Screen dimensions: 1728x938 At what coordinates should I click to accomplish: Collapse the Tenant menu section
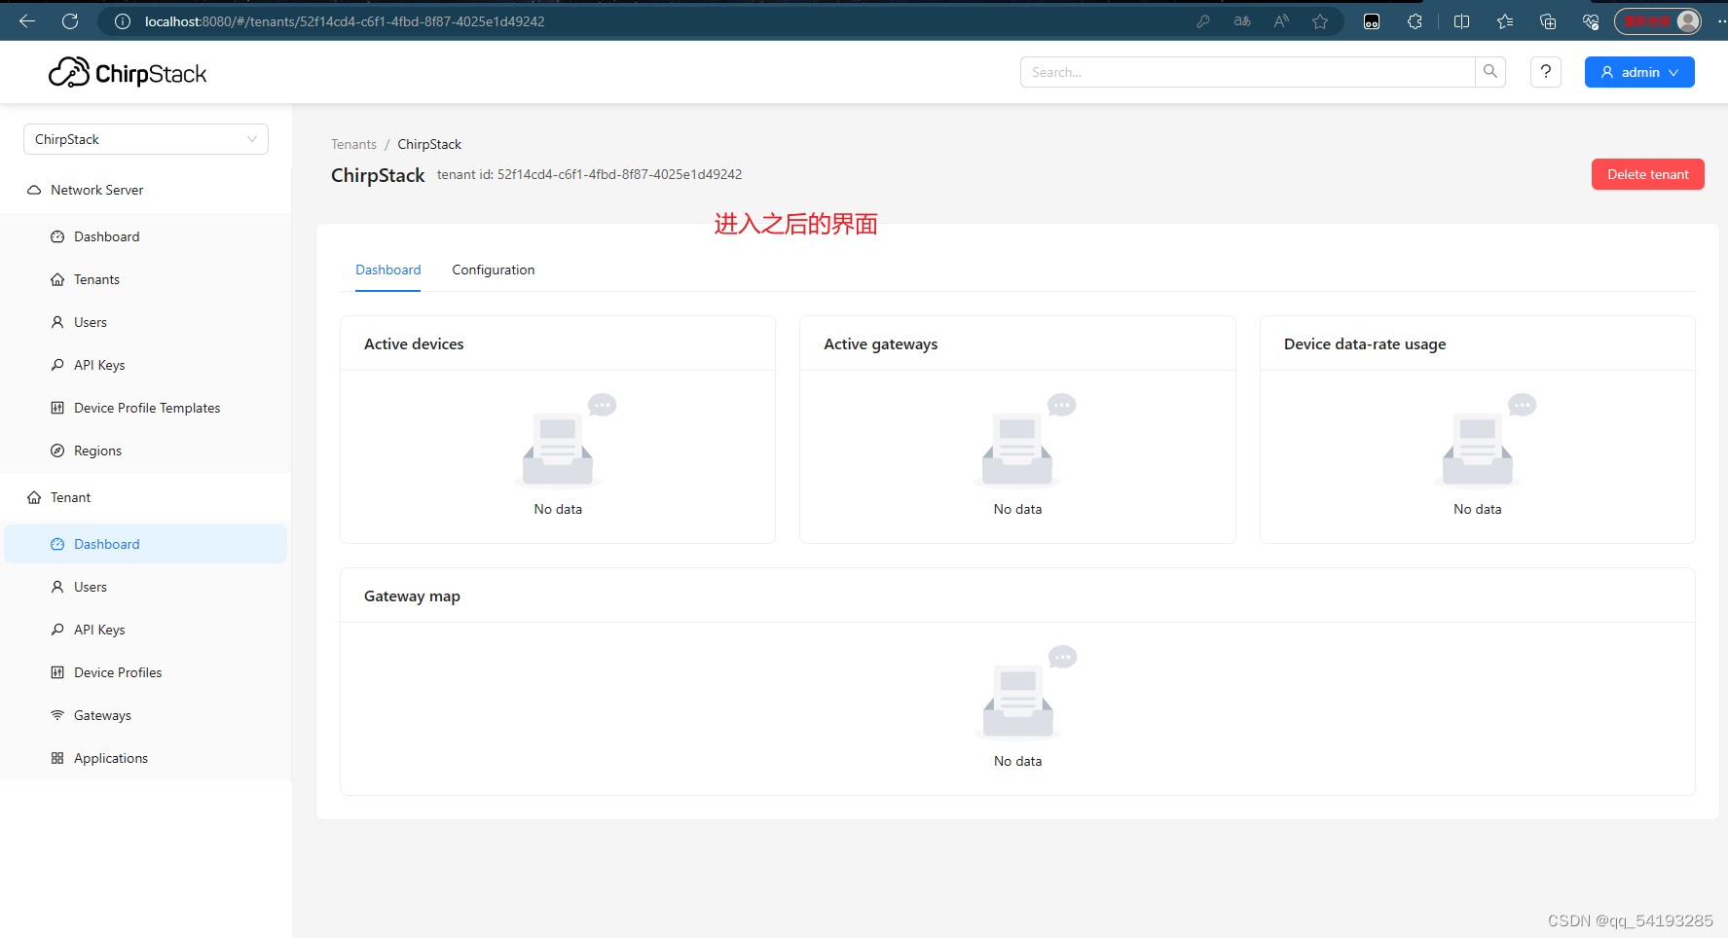pos(71,497)
